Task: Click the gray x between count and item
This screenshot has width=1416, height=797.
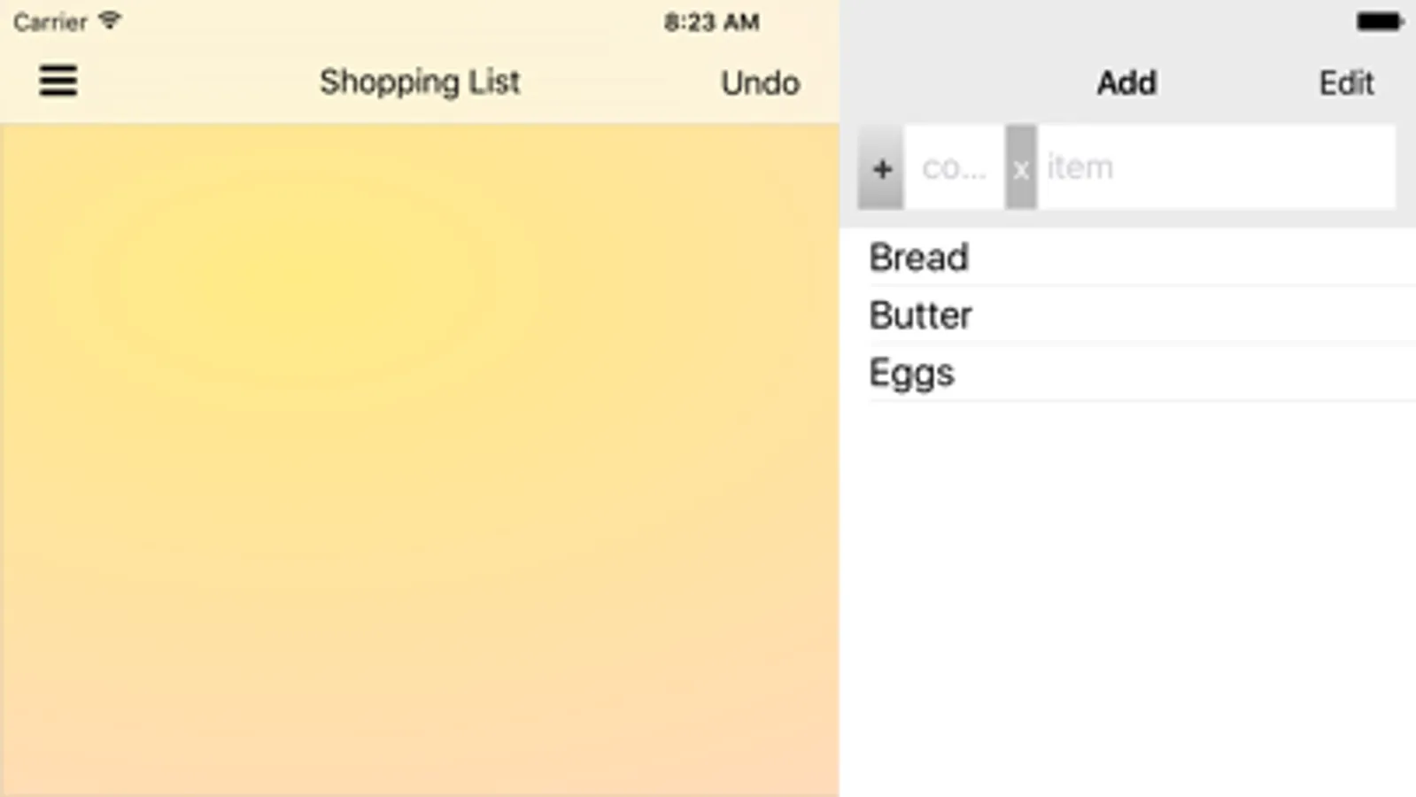Action: [x=1020, y=168]
